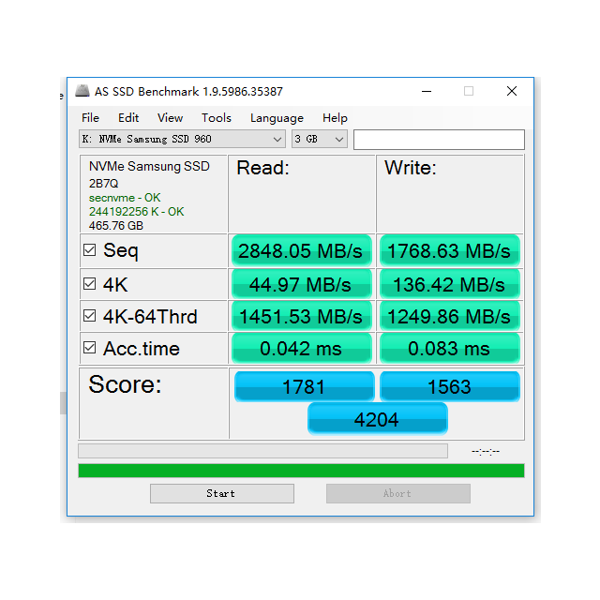
Task: Click the Seq write result 1768.63 MB/s
Action: (x=450, y=250)
